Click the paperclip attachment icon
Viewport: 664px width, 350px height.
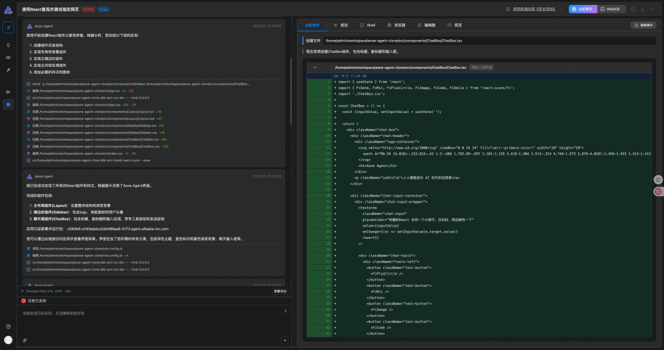pyautogui.click(x=25, y=340)
